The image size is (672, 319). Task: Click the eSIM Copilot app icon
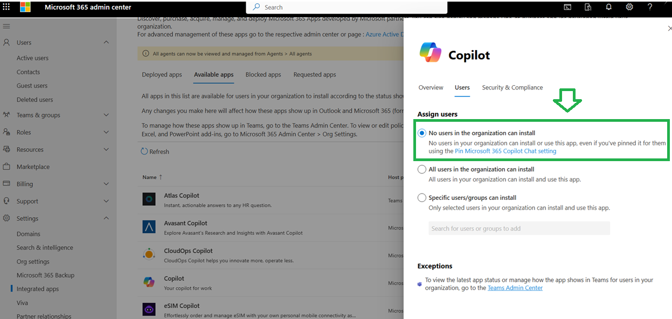tap(149, 309)
